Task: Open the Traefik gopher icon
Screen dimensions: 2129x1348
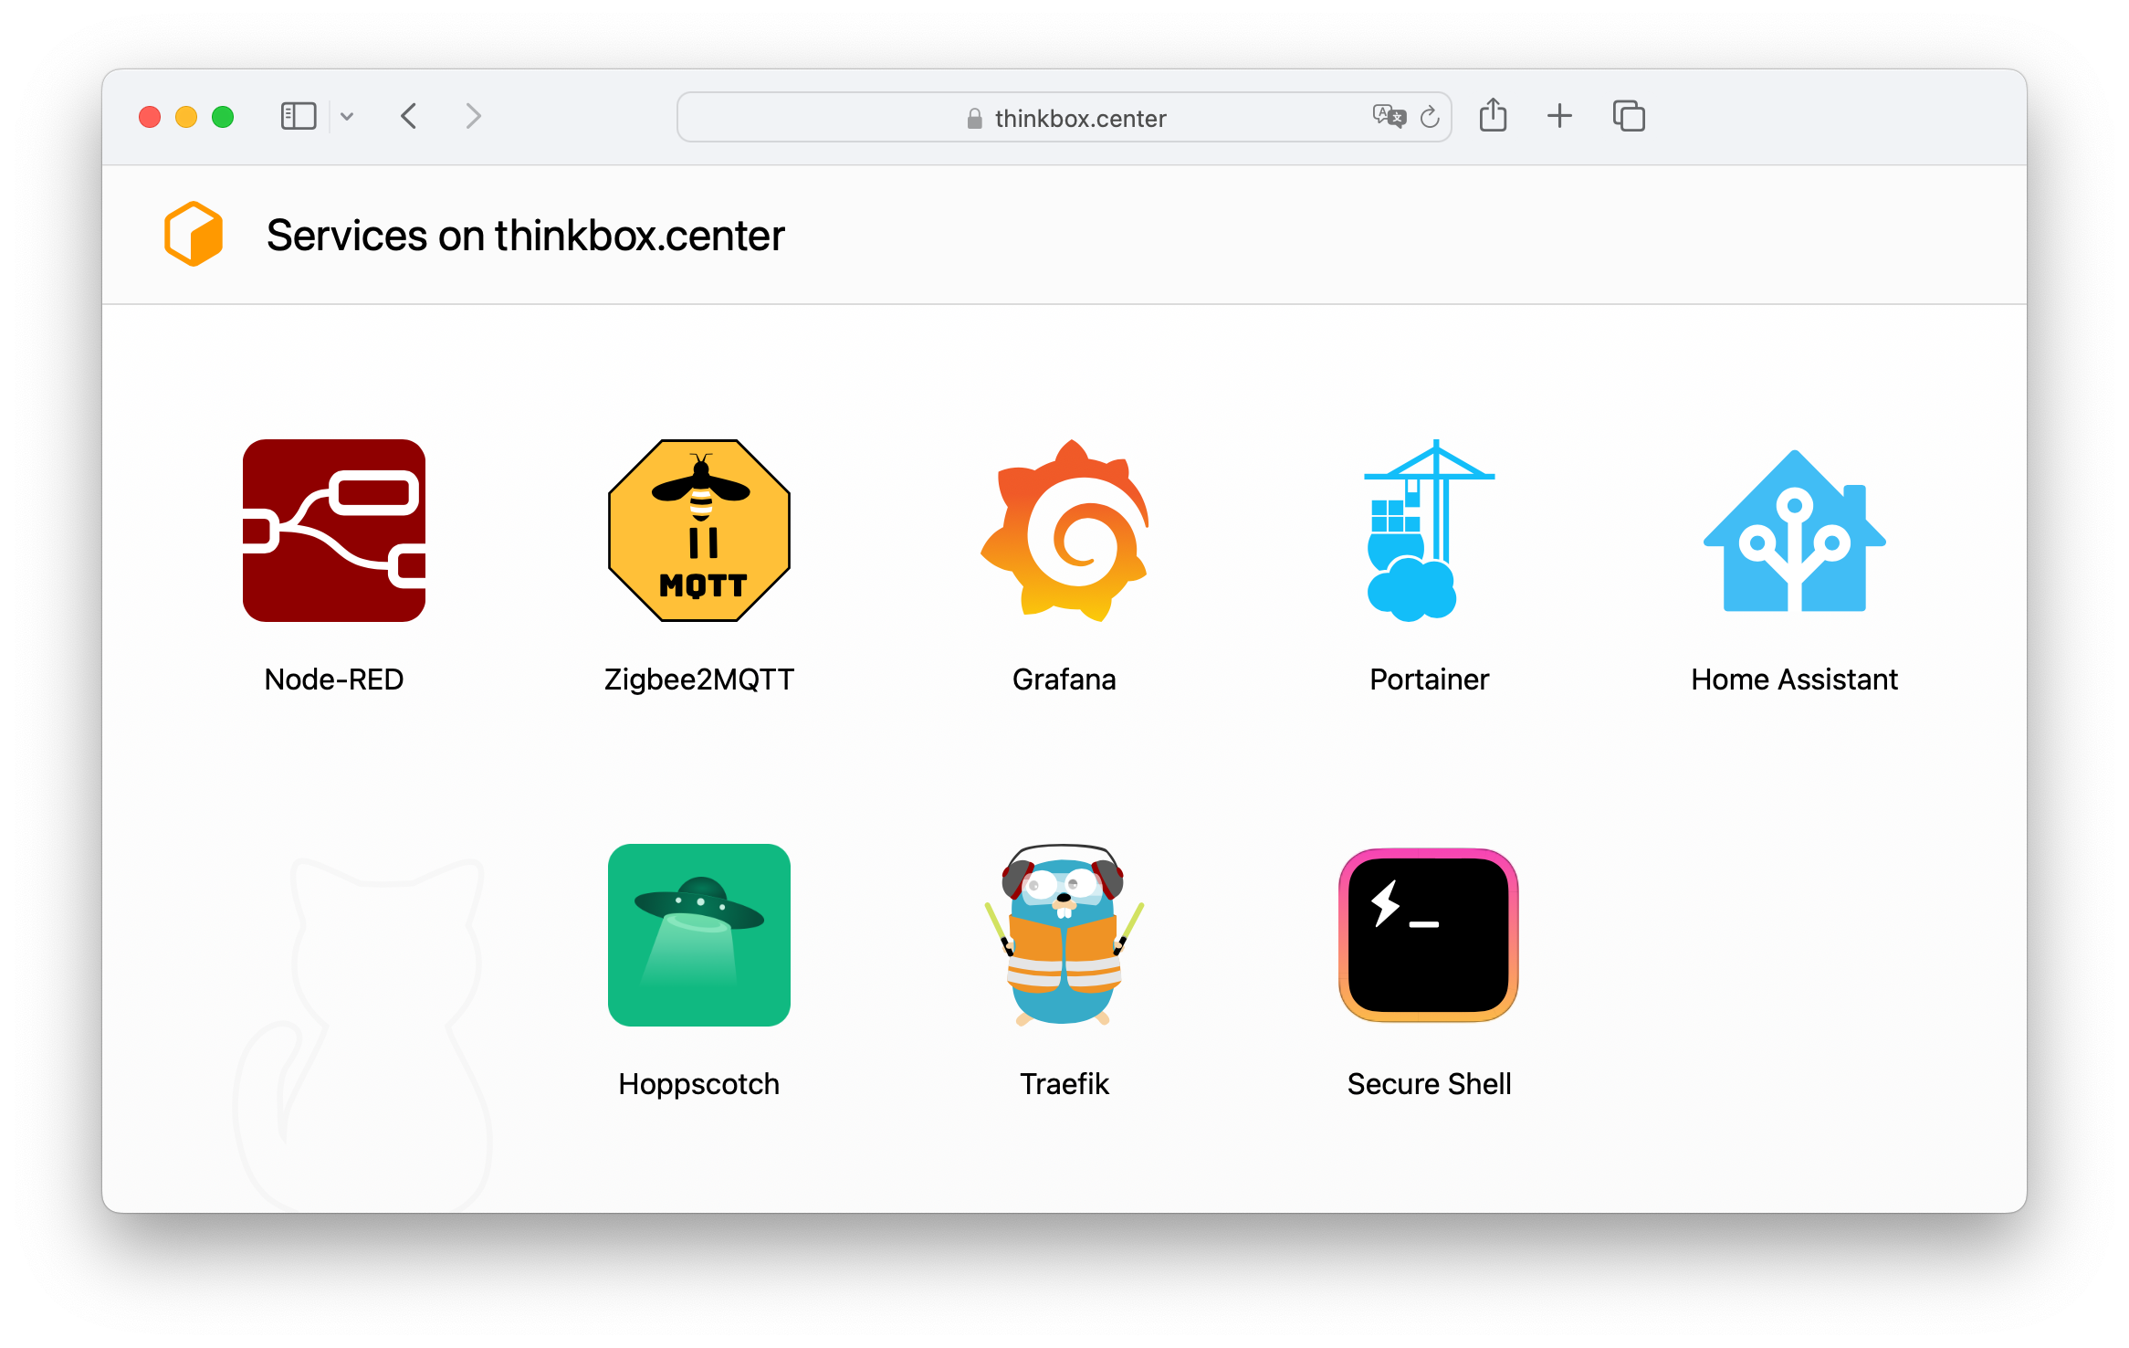Action: point(1064,935)
